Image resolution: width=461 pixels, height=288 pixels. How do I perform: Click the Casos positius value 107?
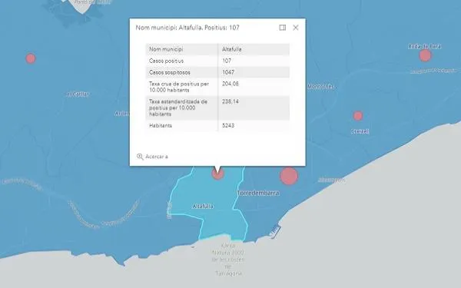click(227, 61)
